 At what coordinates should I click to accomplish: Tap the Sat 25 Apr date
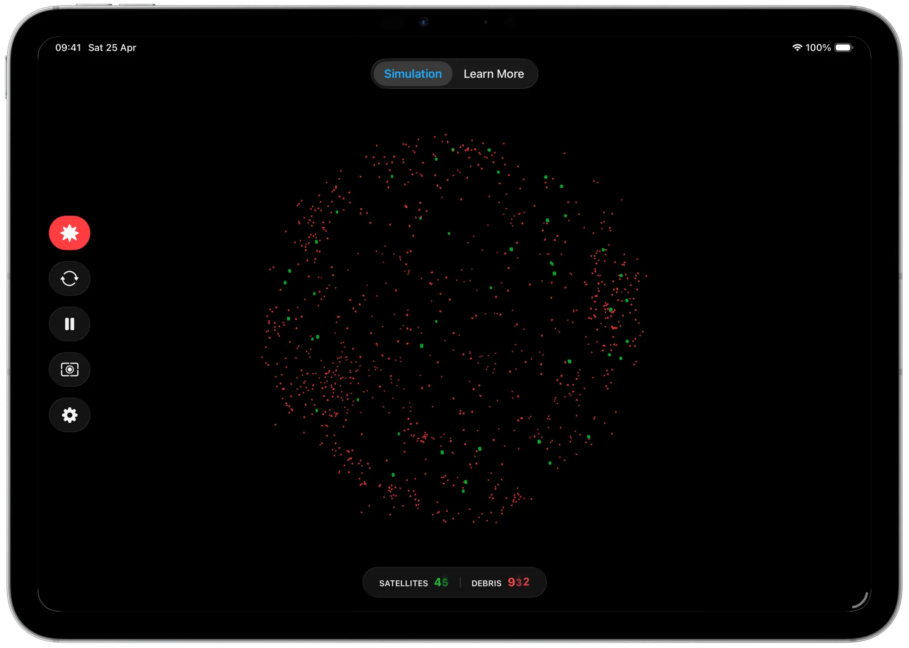click(x=112, y=47)
